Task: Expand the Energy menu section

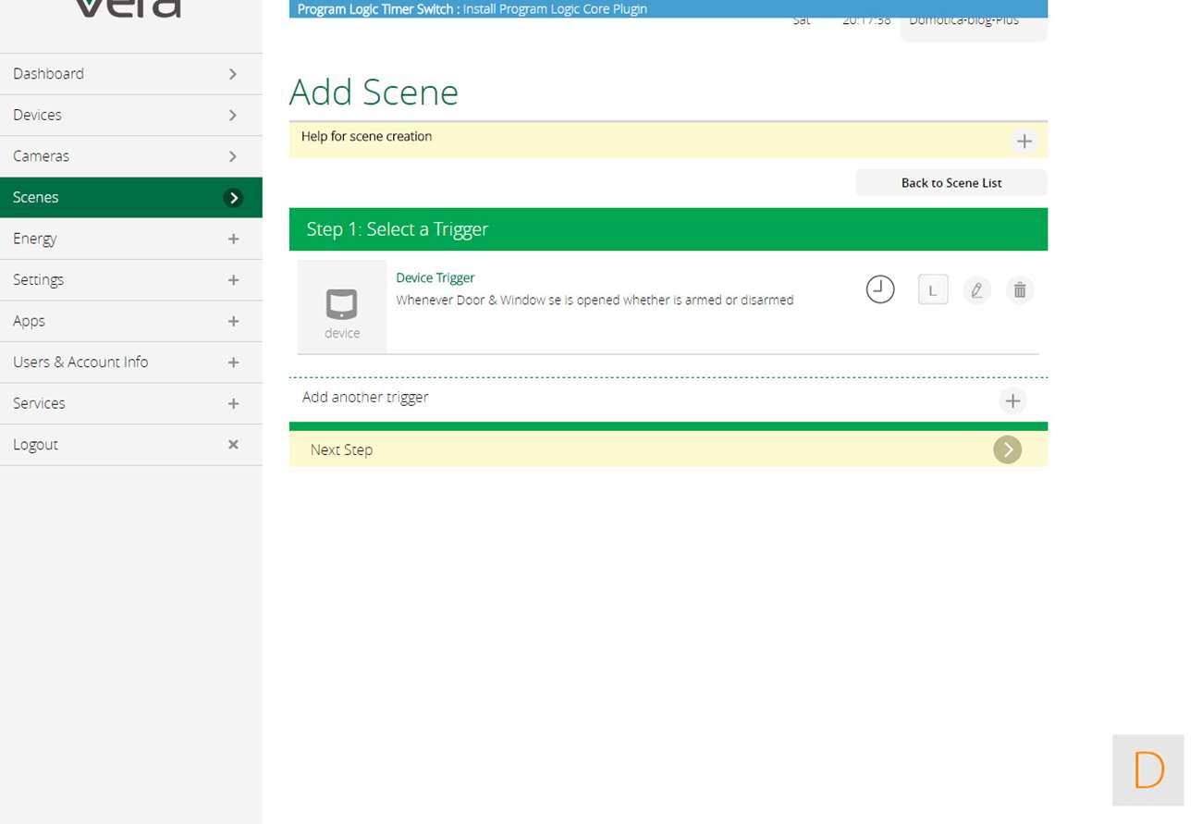Action: (x=233, y=239)
